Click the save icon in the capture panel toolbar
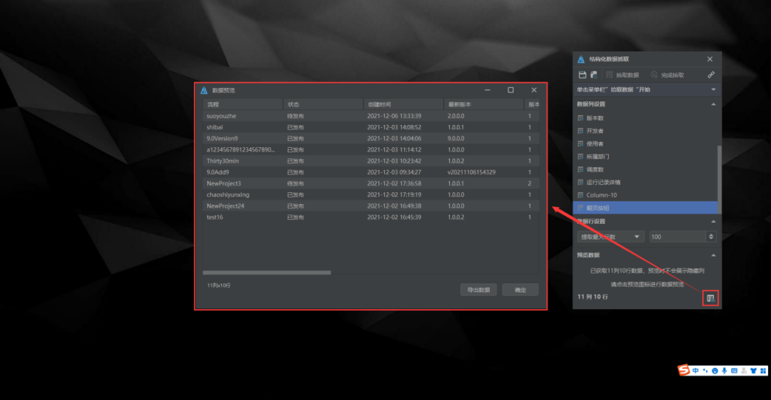 pos(583,75)
